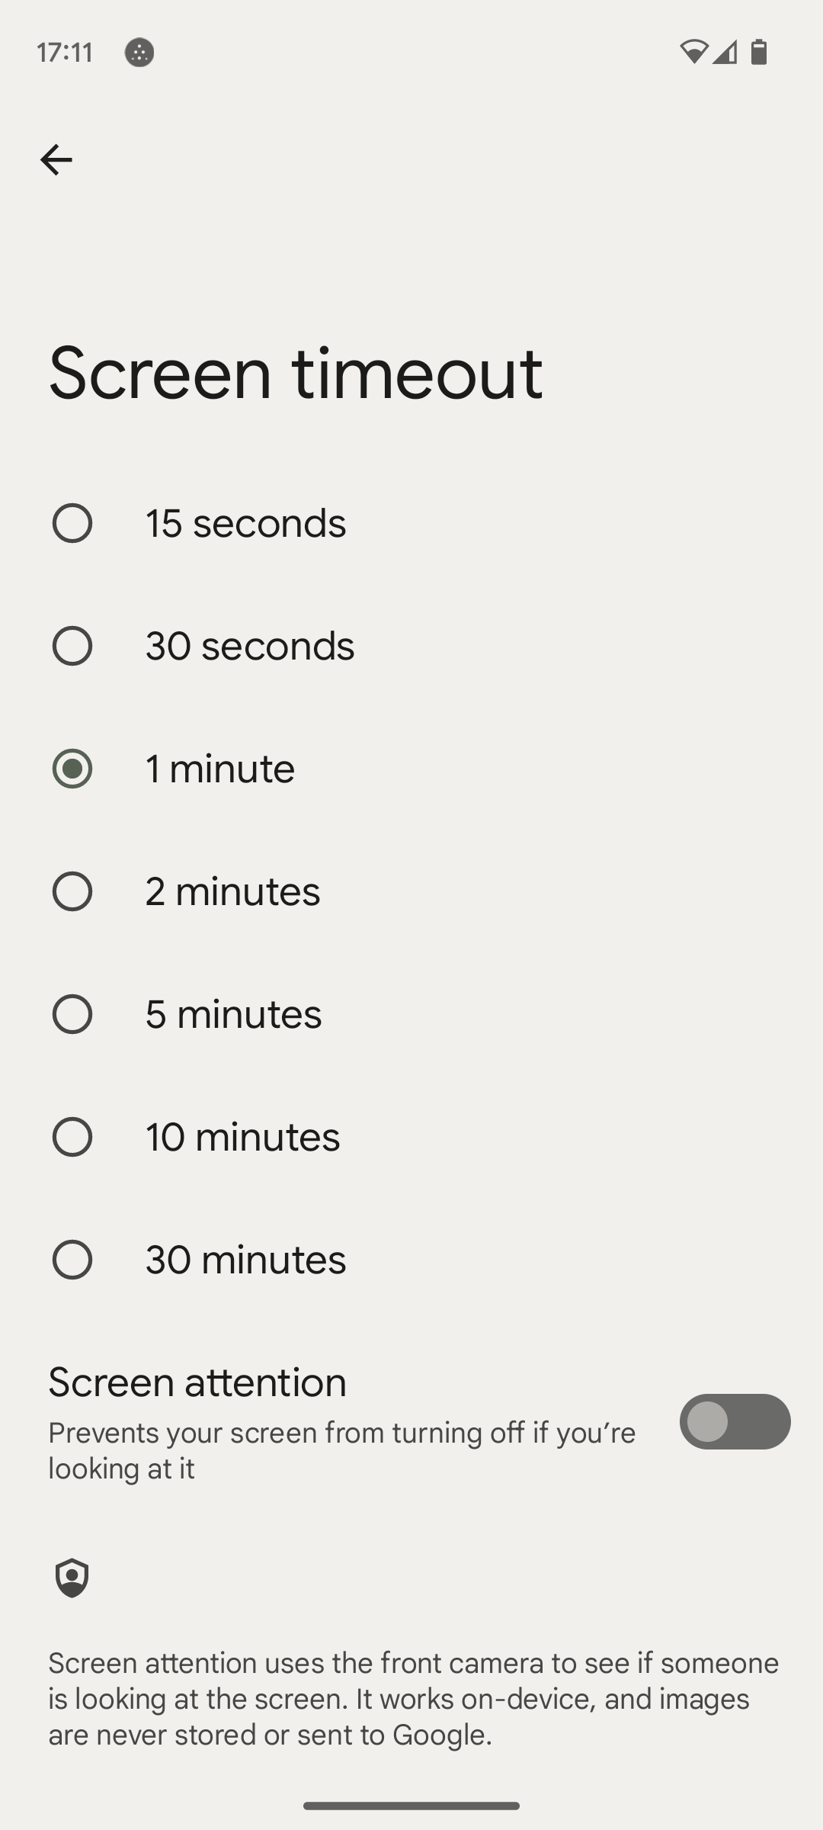Viewport: 823px width, 1830px height.
Task: Choose the 1 minute radio button
Action: [72, 769]
